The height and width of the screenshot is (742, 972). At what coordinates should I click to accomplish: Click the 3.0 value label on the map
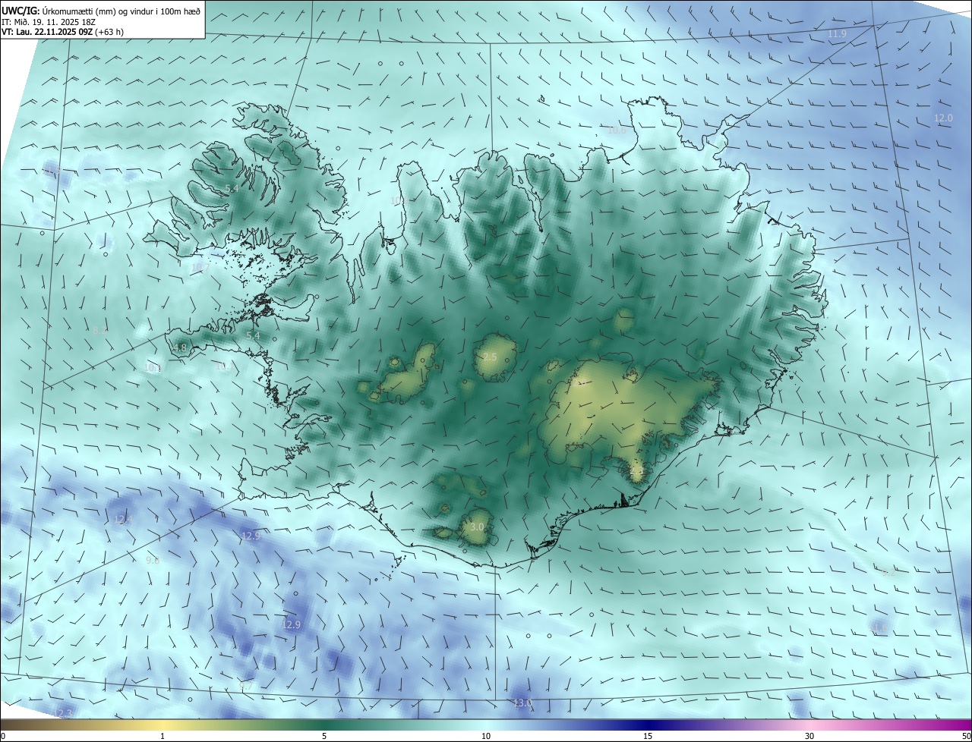point(477,527)
